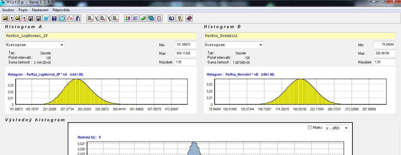Click chart title ParRoz_Normální * nB

[242, 75]
